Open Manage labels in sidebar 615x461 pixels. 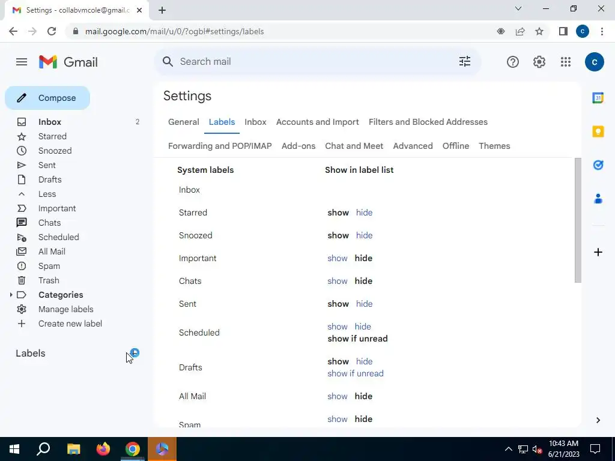coord(66,309)
